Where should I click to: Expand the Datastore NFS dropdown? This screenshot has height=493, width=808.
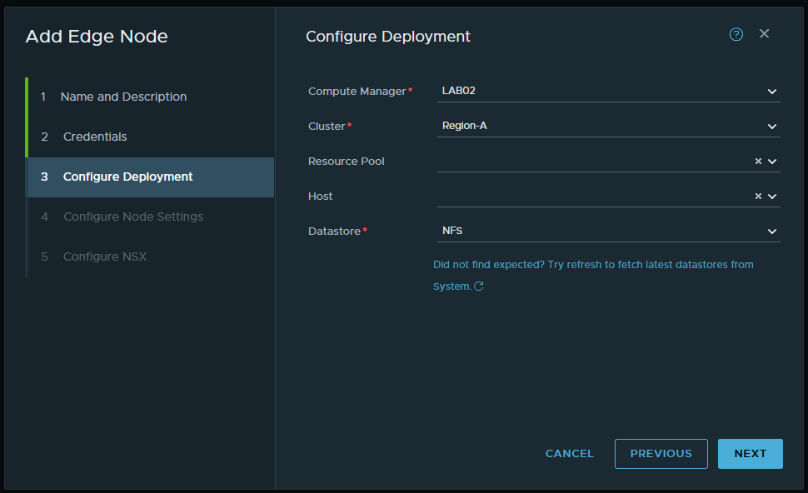tap(771, 232)
